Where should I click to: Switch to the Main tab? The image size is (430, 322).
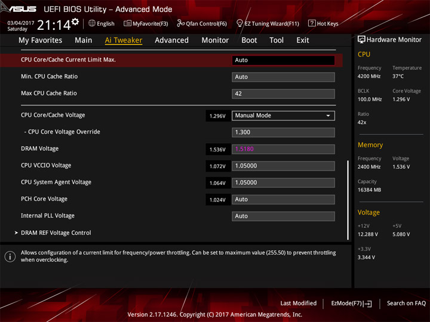84,41
